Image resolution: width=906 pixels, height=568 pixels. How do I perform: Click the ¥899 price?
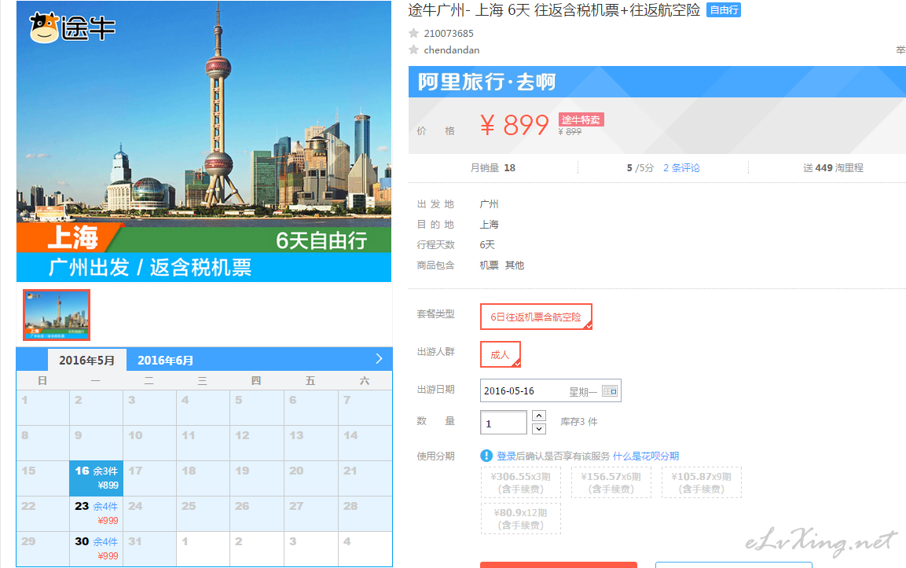tap(514, 125)
